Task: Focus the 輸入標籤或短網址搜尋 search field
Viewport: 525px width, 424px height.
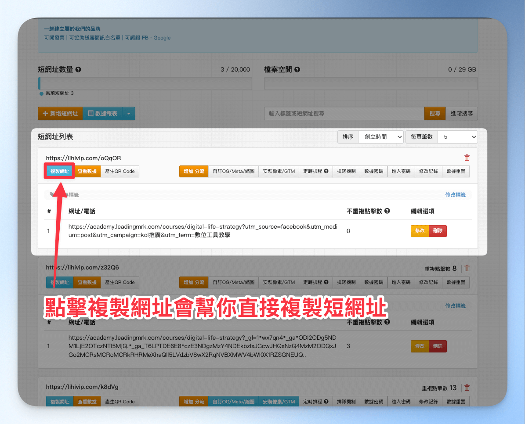Action: (344, 113)
